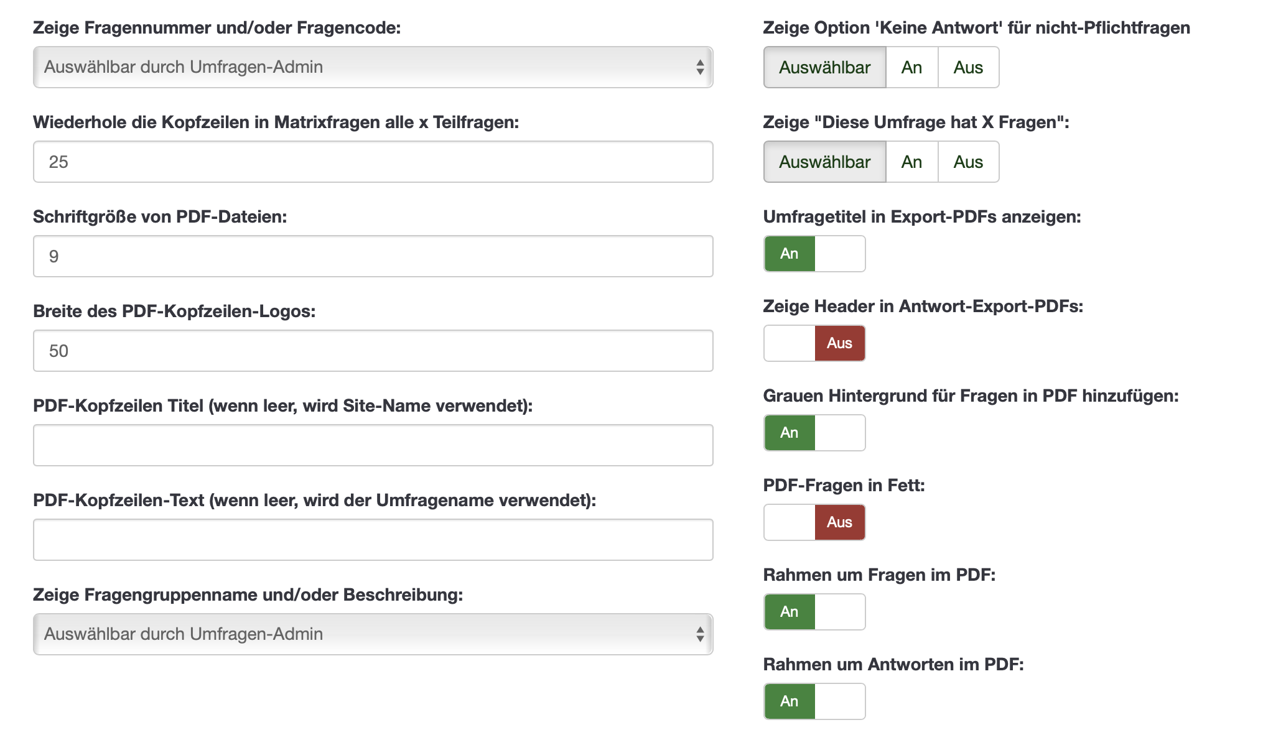Viewport: 1263px width, 730px height.
Task: Select 'Aus' for the 'Keine Antwort' option
Action: click(968, 67)
